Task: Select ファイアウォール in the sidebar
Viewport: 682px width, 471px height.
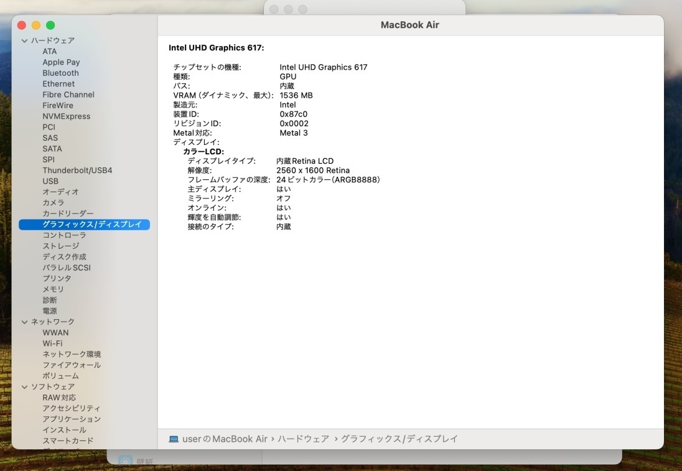Action: tap(72, 365)
